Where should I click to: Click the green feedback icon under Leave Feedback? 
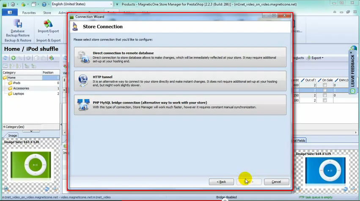point(353,91)
